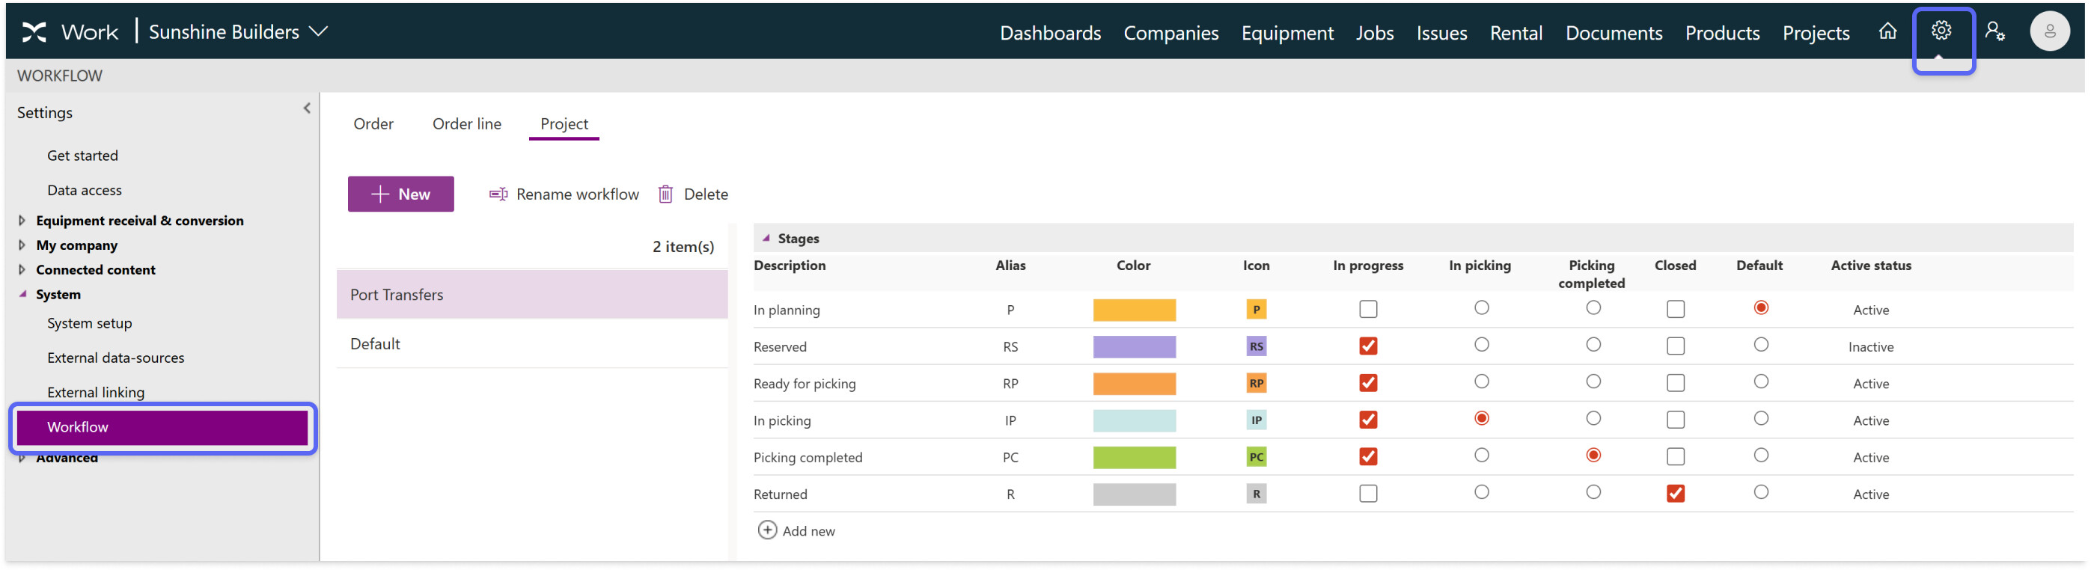This screenshot has height=570, width=2091.
Task: Click the Work app logo icon
Action: point(34,31)
